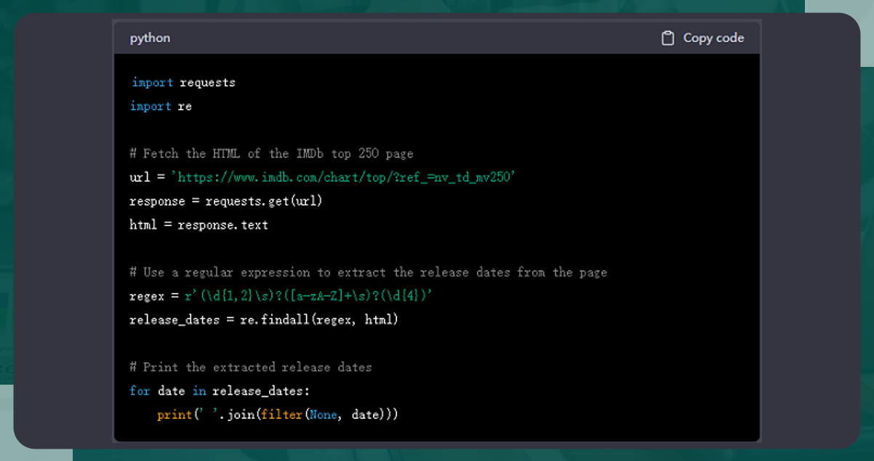The width and height of the screenshot is (874, 461).
Task: Click the comment about using a regular expression
Action: (x=368, y=272)
